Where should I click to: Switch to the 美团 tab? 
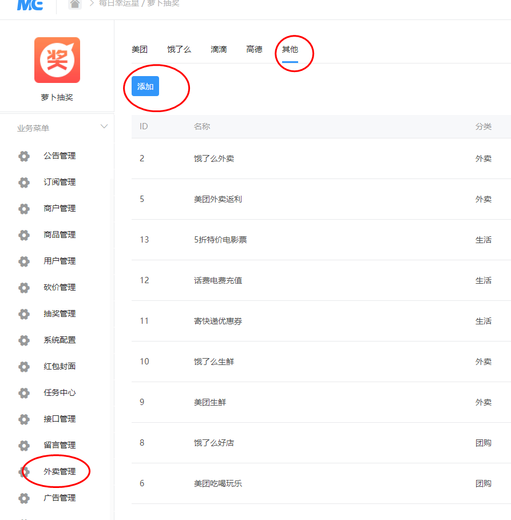(x=140, y=49)
